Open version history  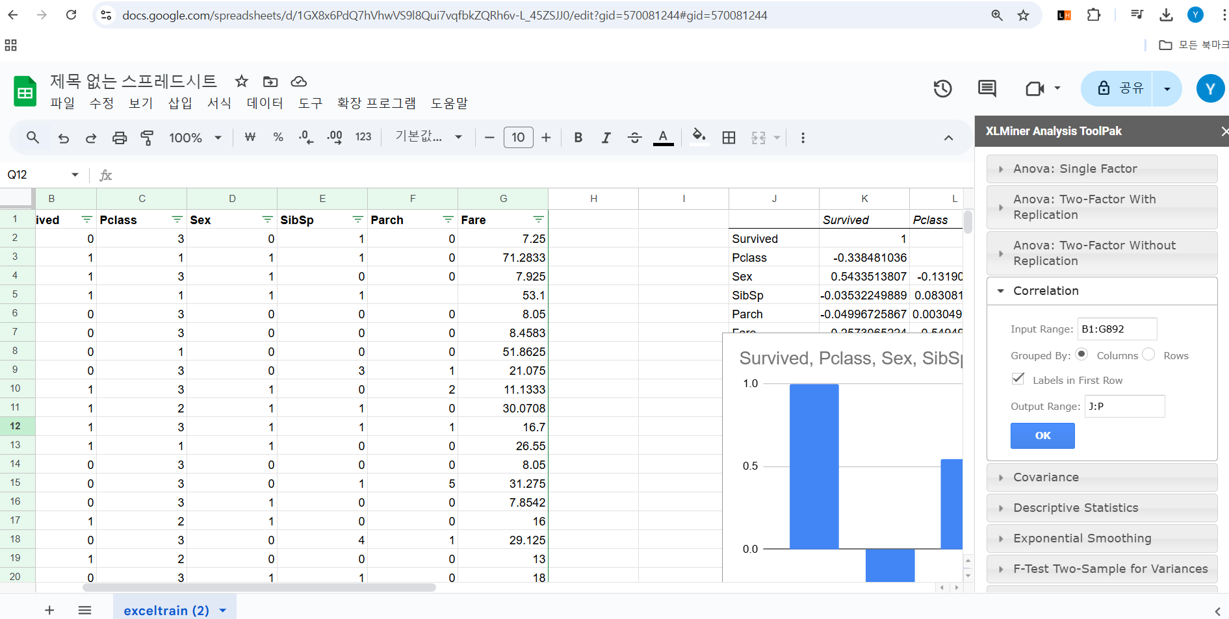pyautogui.click(x=942, y=88)
